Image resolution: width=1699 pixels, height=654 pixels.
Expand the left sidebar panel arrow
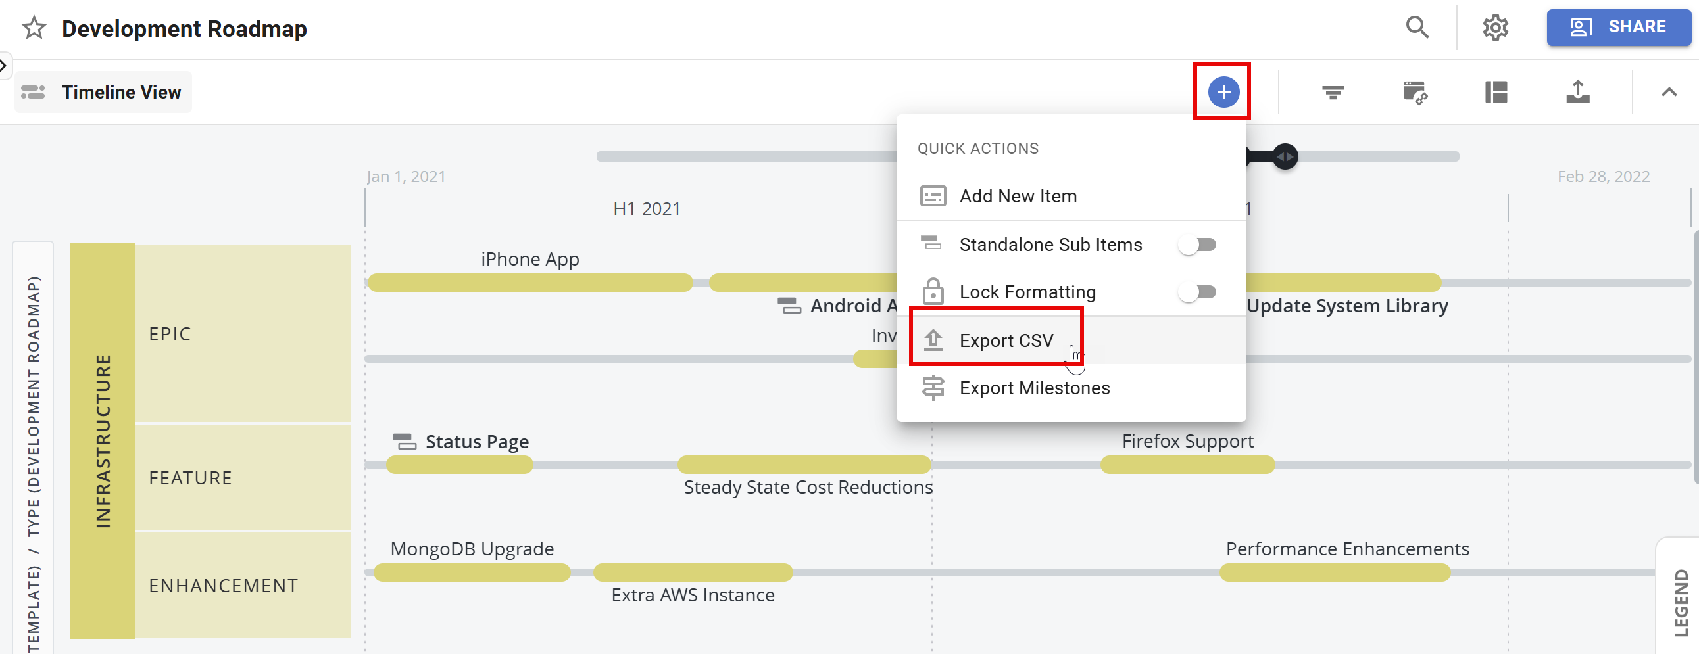(x=4, y=64)
